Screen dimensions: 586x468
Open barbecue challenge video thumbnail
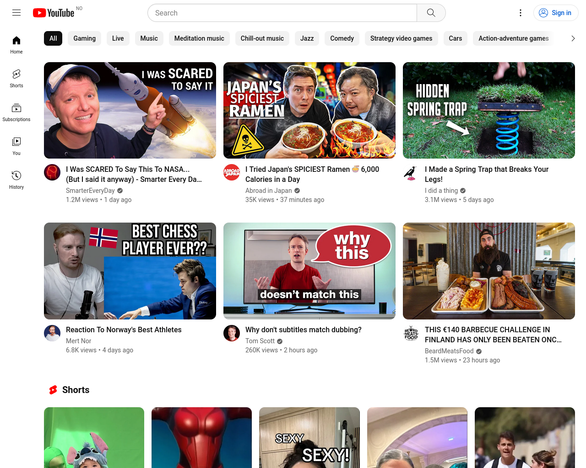(489, 271)
